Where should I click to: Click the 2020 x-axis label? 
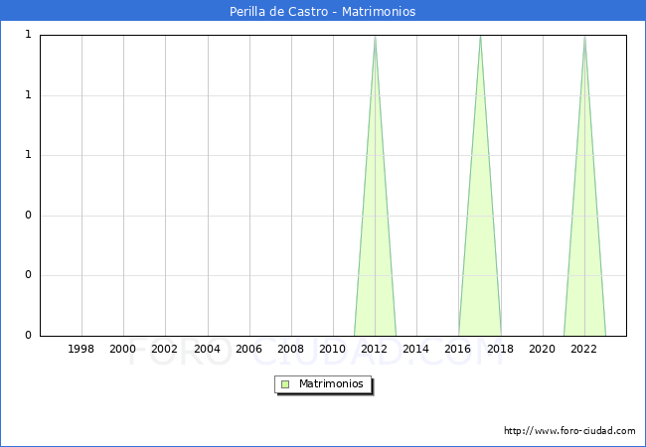point(543,350)
